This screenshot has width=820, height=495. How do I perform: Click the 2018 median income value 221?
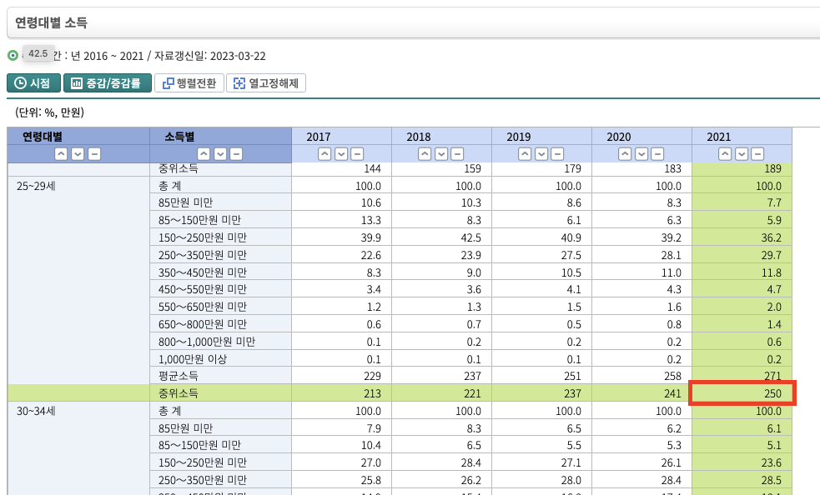[472, 393]
